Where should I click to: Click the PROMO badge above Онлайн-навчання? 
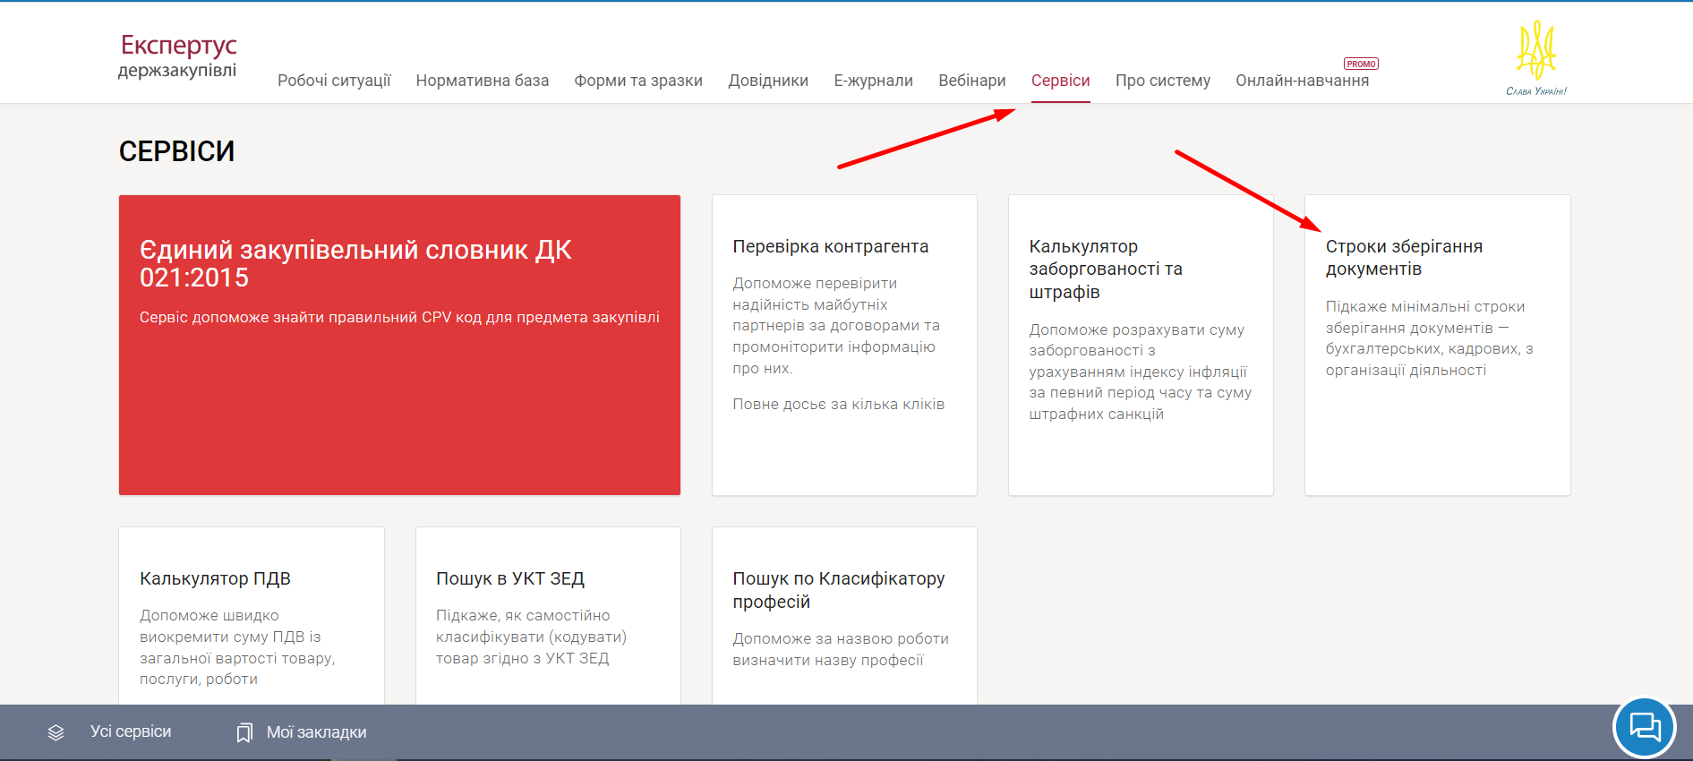pyautogui.click(x=1360, y=64)
